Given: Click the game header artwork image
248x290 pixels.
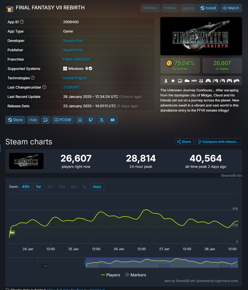Looking at the screenshot, I should tap(201, 36).
